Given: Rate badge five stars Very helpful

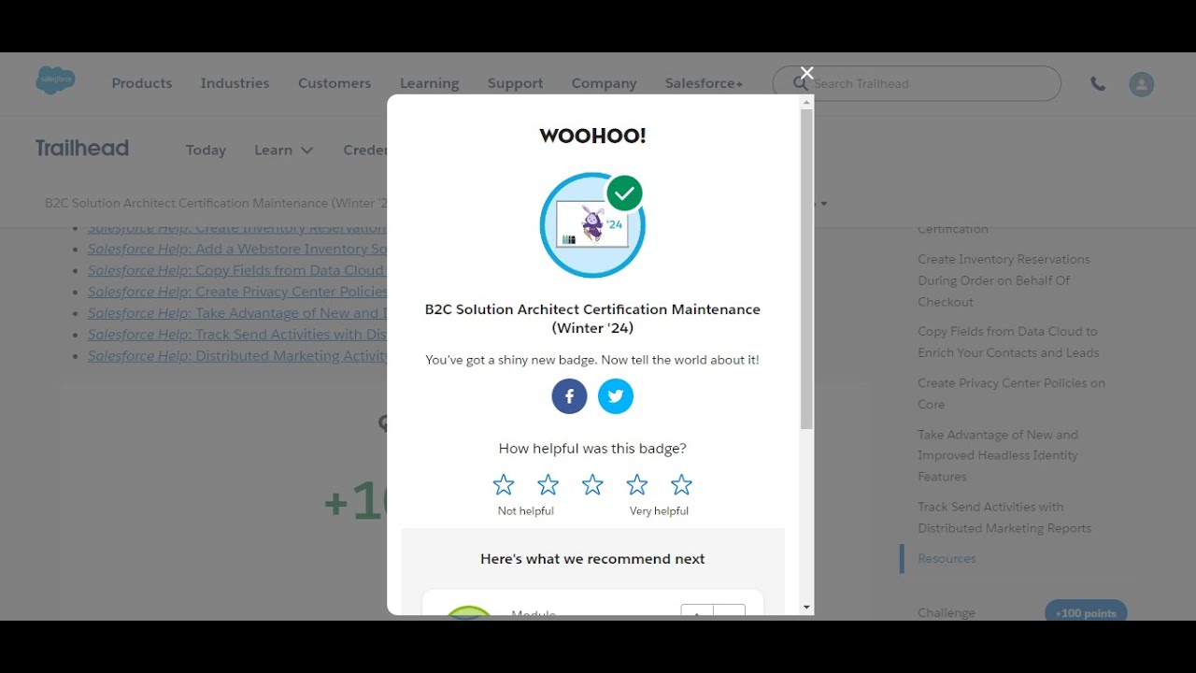Looking at the screenshot, I should tap(682, 484).
